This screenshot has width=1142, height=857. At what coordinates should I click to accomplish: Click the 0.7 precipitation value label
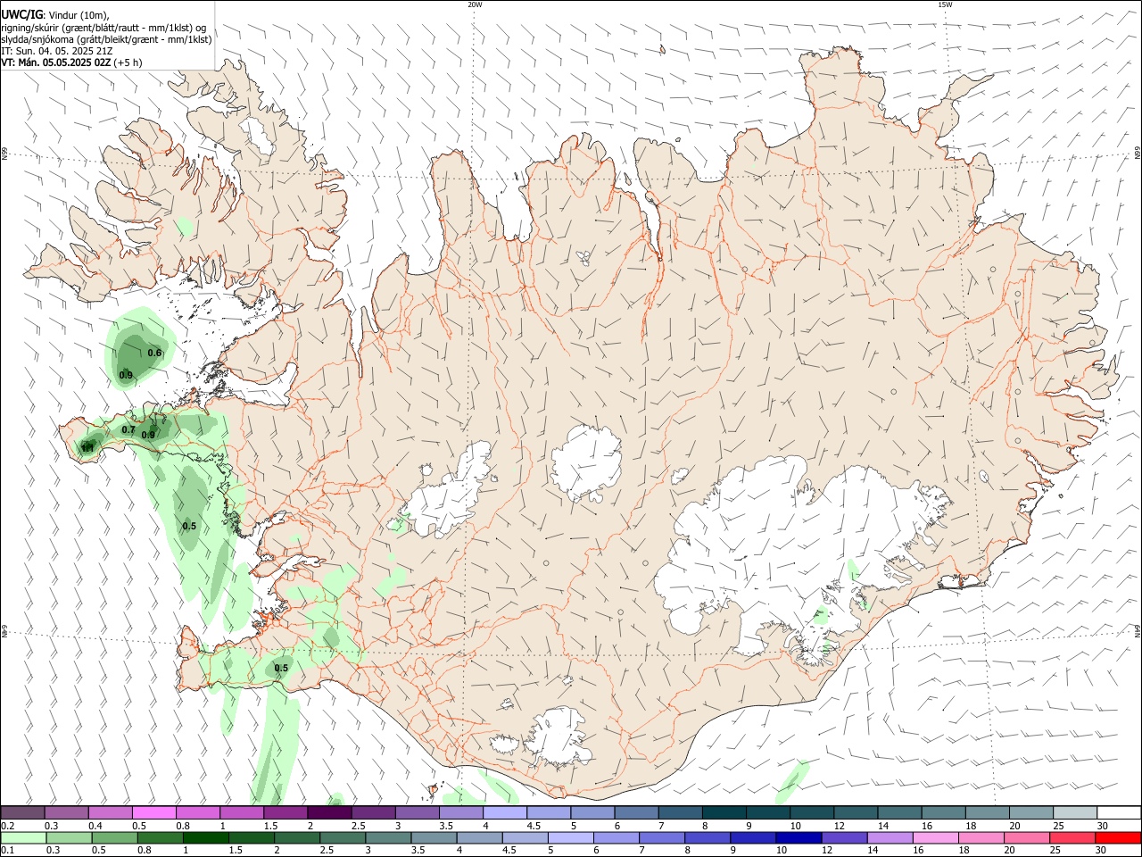point(128,430)
